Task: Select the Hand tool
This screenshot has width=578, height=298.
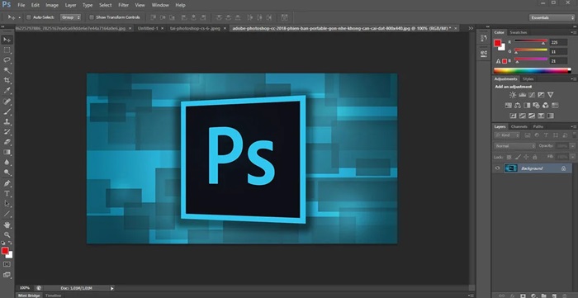Action: (x=7, y=225)
